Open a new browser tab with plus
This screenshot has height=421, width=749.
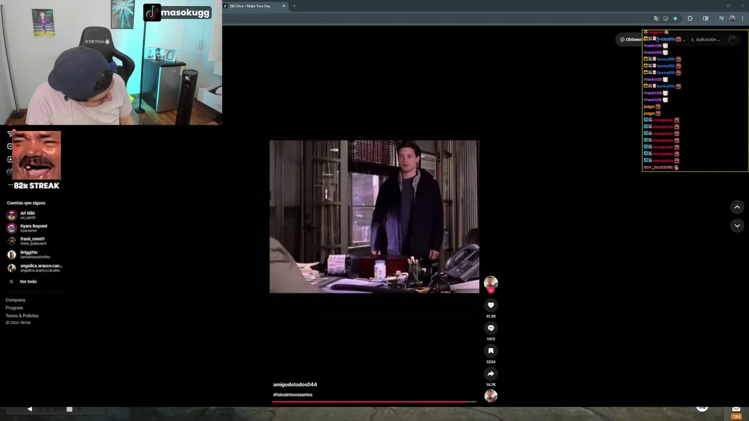(x=294, y=6)
